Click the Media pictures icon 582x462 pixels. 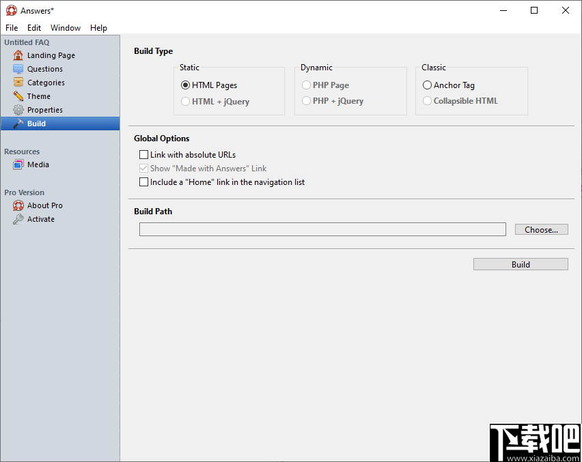click(18, 164)
